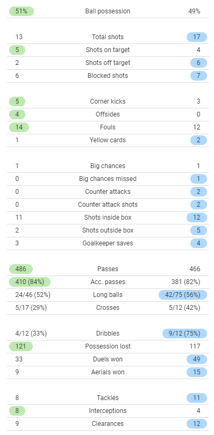The height and width of the screenshot is (435, 214).
Task: Click the Duels won 49 badge
Action: point(197,359)
